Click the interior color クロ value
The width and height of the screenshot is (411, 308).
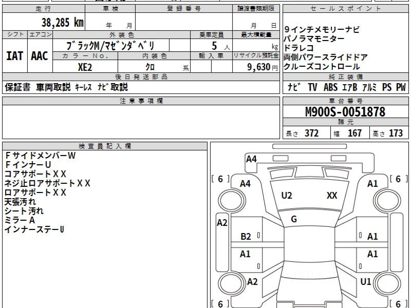[x=150, y=67]
